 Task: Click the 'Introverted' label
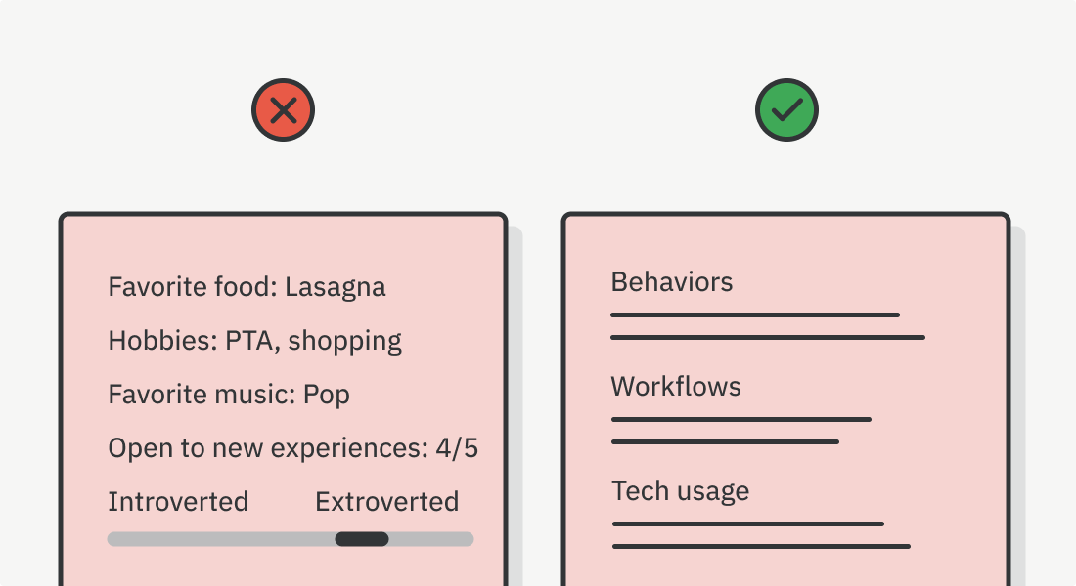click(178, 502)
